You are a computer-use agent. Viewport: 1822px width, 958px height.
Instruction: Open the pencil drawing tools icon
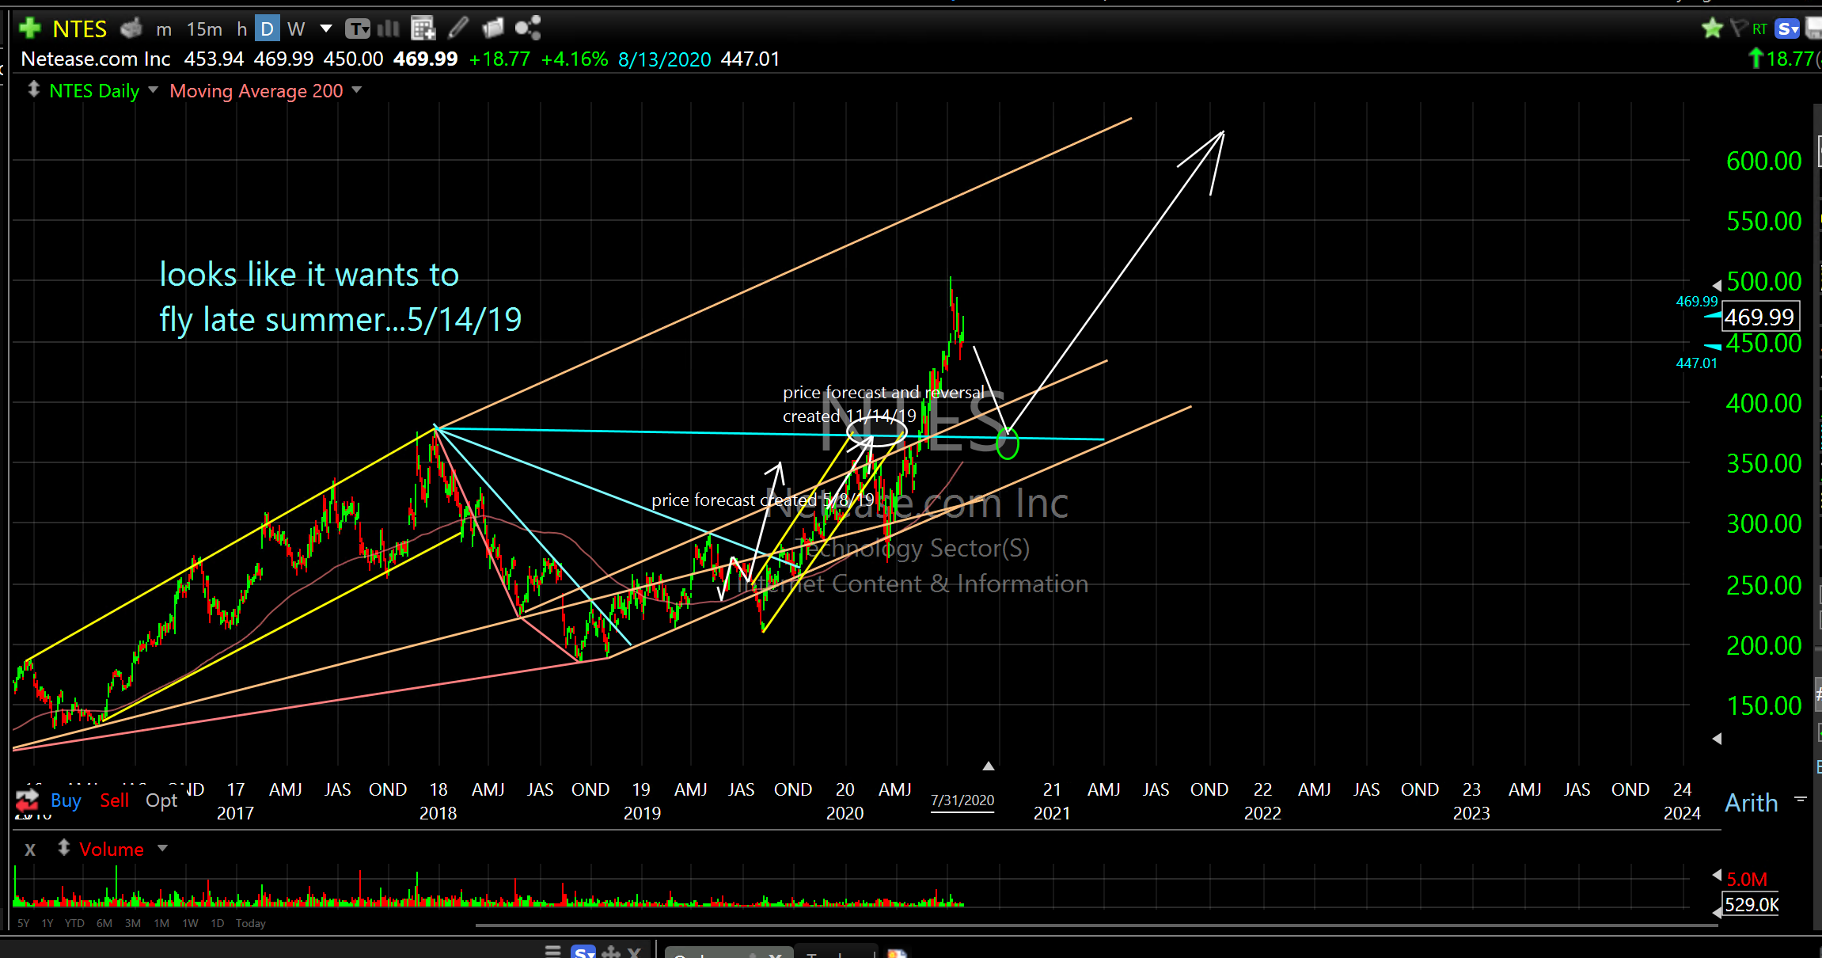(458, 29)
